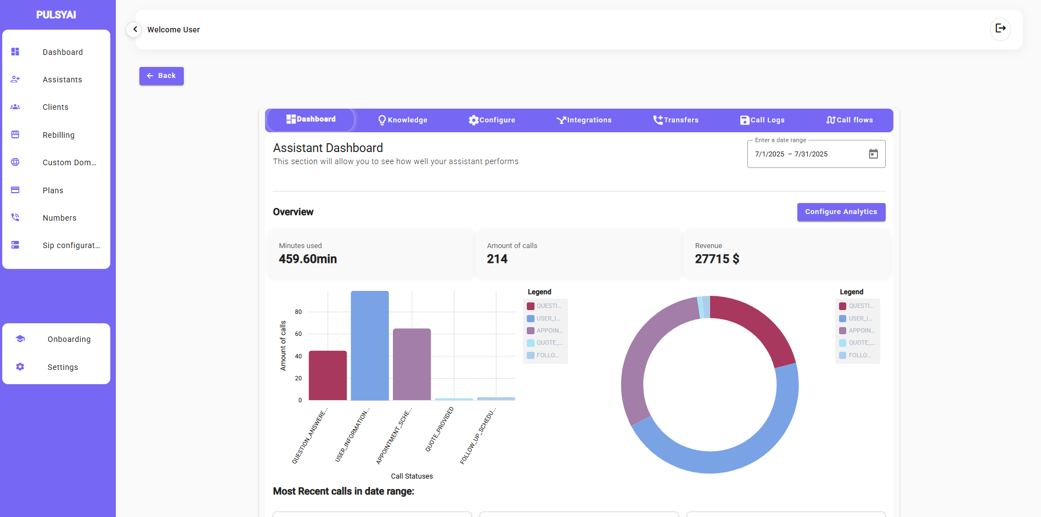The height and width of the screenshot is (517, 1041).
Task: Switch to the Dashboard tab
Action: click(311, 120)
